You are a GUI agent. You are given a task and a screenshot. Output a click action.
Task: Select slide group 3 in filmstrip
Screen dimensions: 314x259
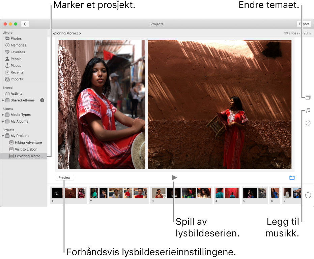pos(181,195)
